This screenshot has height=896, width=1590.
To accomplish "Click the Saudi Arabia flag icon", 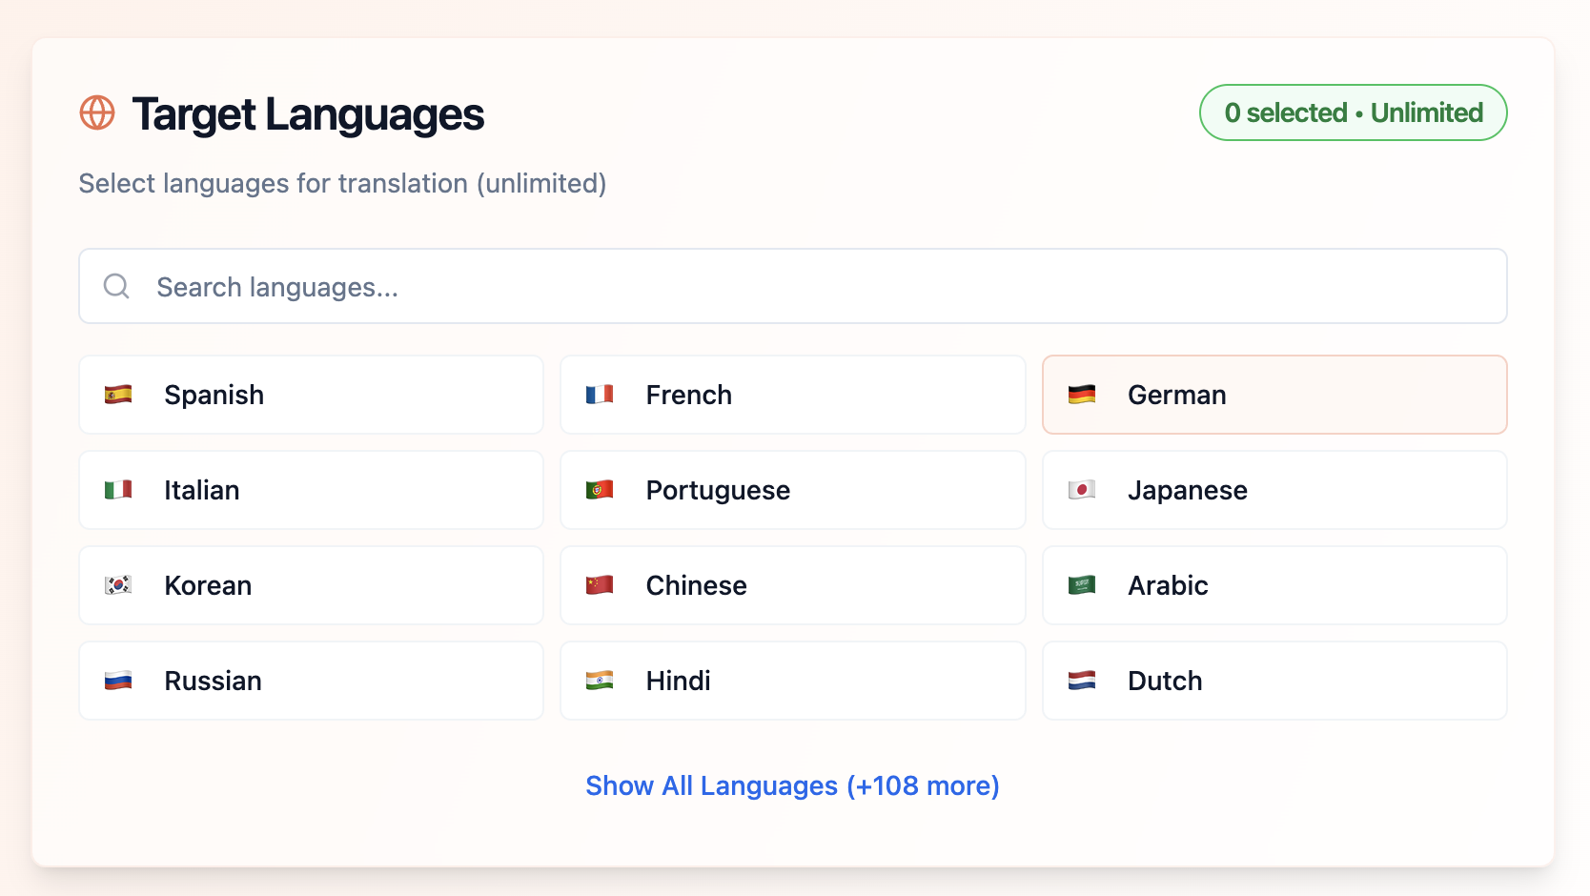I will point(1082,585).
